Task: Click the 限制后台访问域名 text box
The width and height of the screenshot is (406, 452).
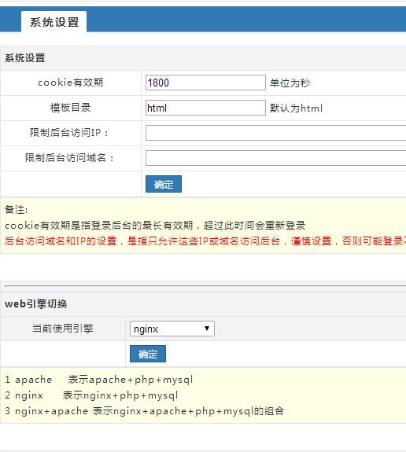Action: (x=275, y=158)
